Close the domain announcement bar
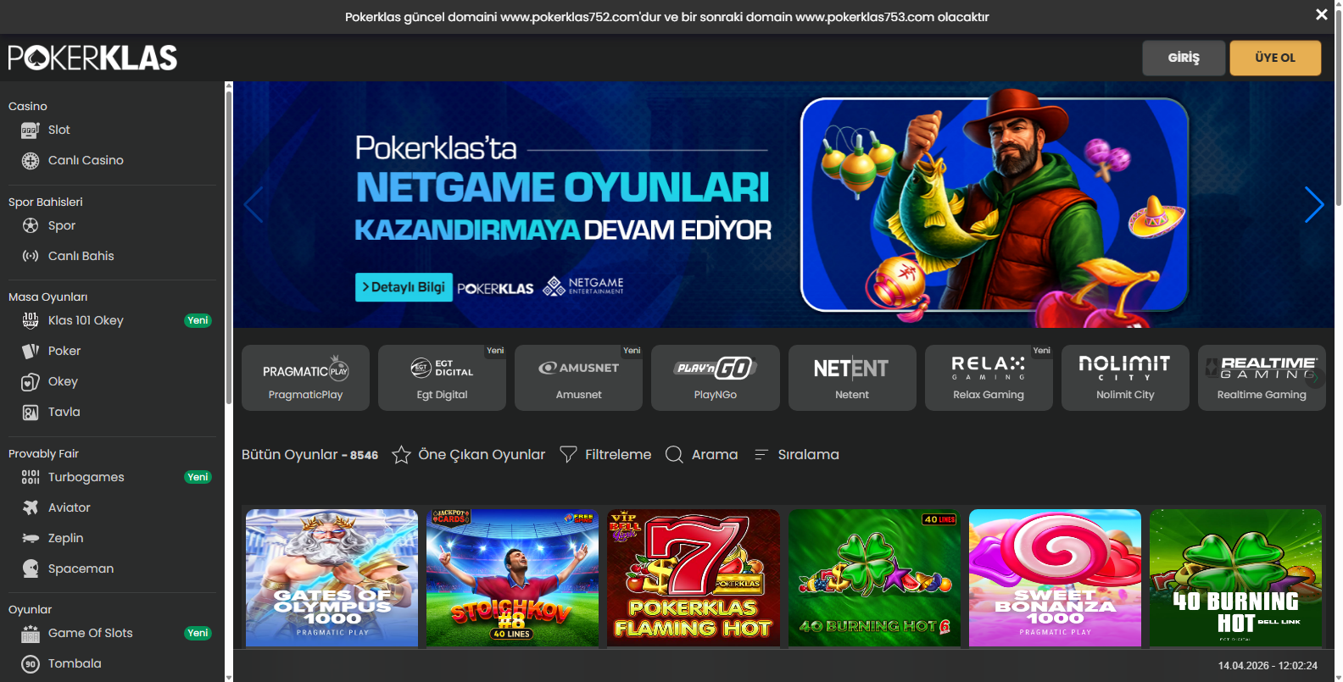This screenshot has width=1343, height=682. [x=1321, y=14]
